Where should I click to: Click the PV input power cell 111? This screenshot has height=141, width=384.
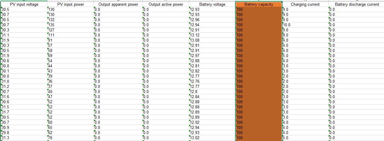coord(70,35)
